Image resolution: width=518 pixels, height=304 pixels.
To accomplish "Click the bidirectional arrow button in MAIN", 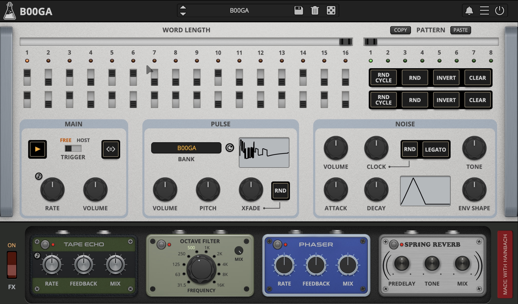I will [111, 149].
